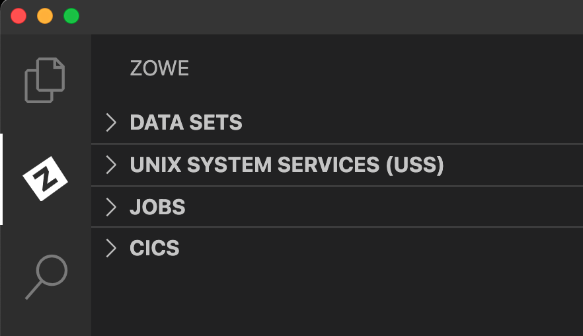Click the JOBS header label
583x336 pixels.
click(157, 207)
